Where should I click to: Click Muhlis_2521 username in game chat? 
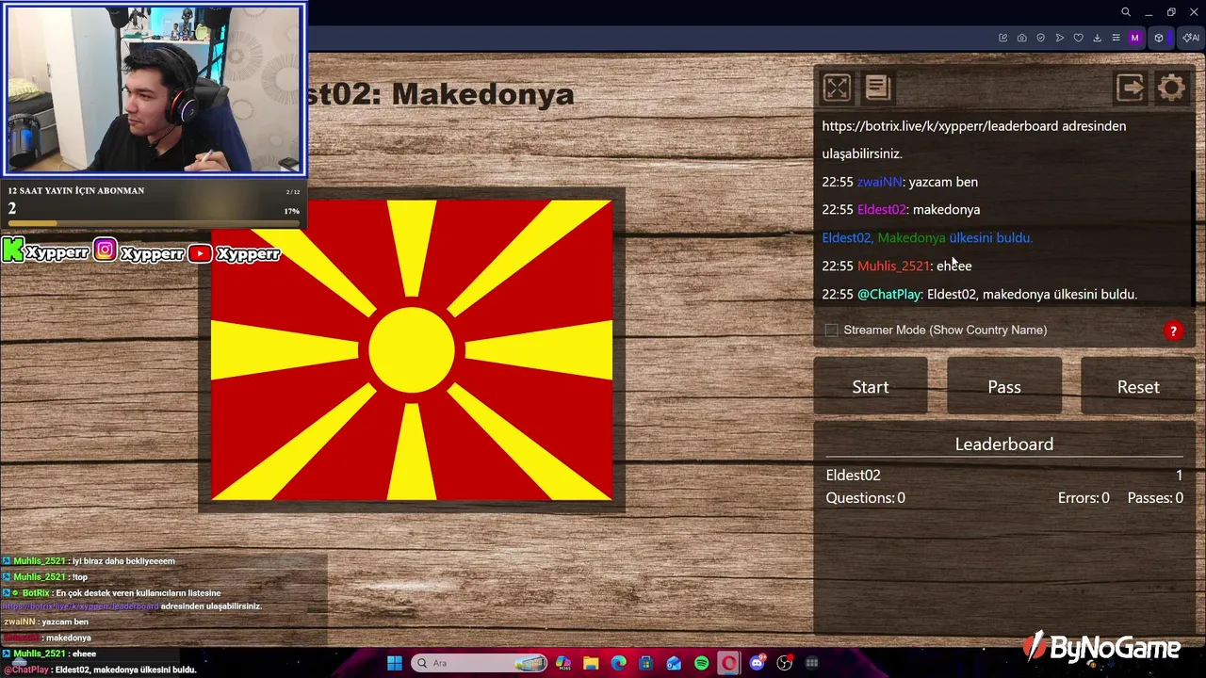pos(893,266)
